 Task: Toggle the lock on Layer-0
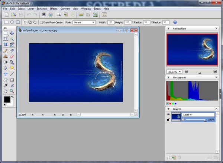point(168,120)
